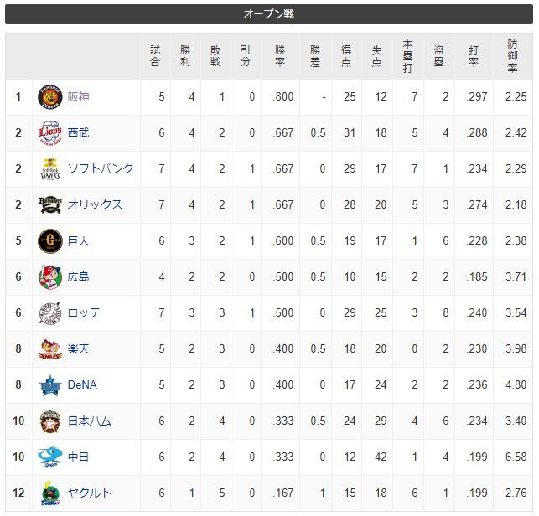Click the 防御率 column header

tap(512, 56)
